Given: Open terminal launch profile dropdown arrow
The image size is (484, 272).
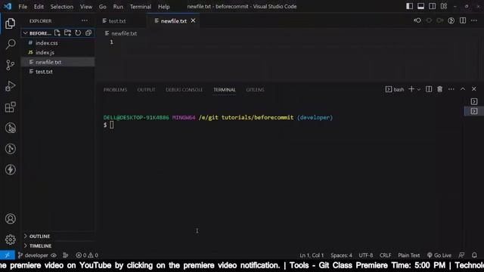Looking at the screenshot, I should [419, 89].
